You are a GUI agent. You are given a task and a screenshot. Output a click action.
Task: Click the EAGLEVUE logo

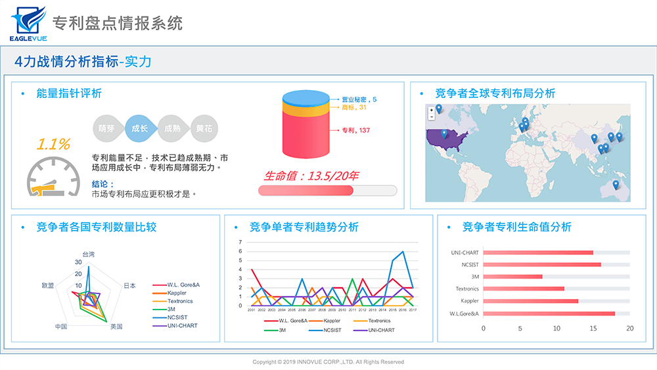(28, 24)
